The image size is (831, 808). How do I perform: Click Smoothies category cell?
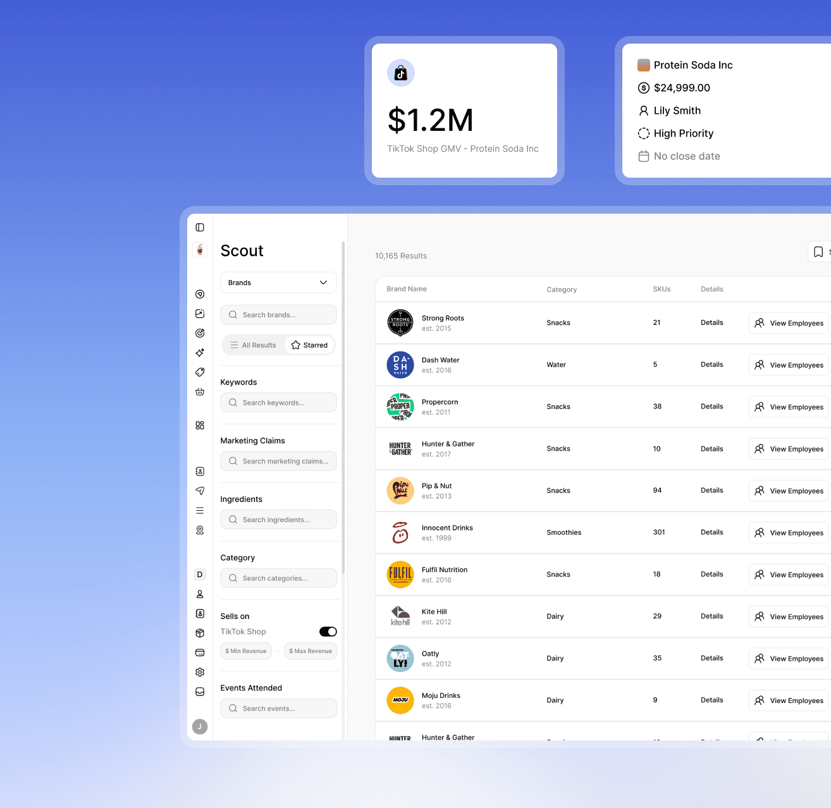coord(563,533)
